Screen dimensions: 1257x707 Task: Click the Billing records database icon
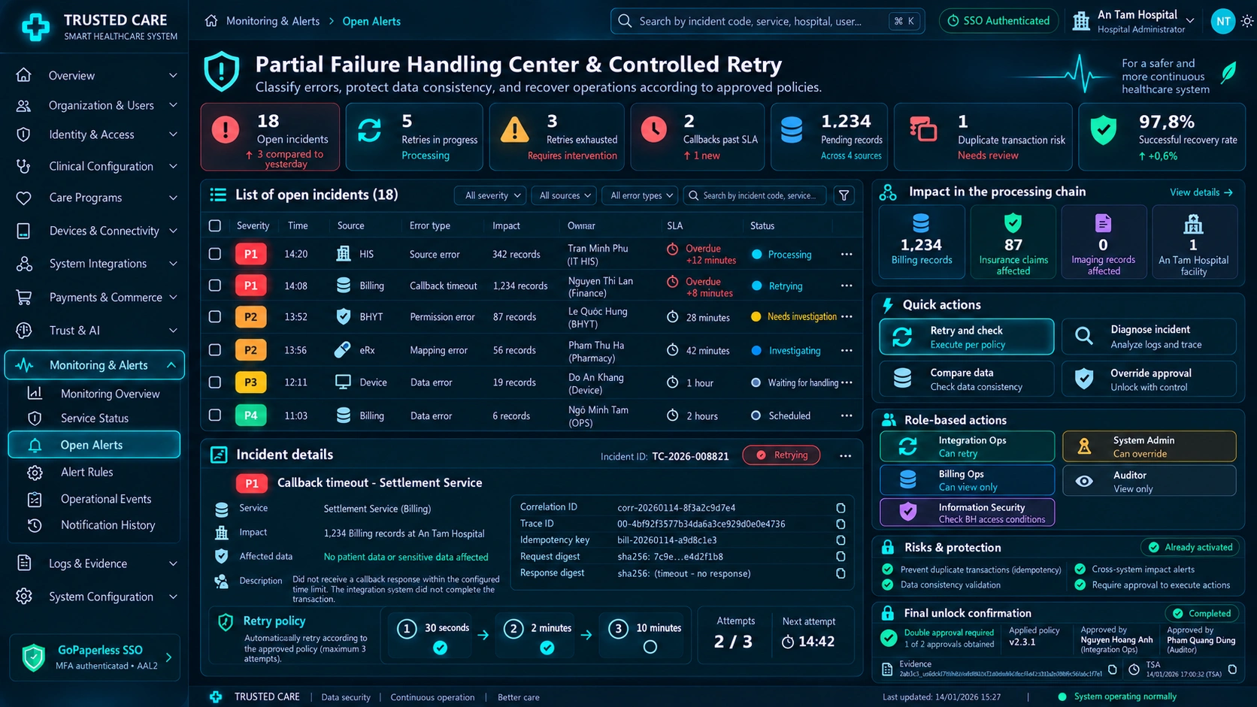pos(921,223)
